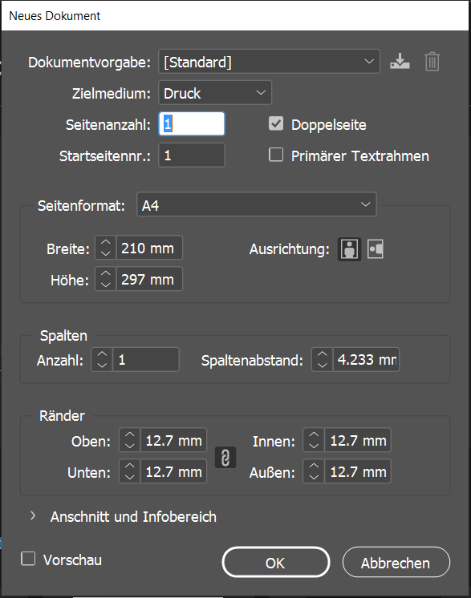Click the Spaltenabstand value field

pyautogui.click(x=366, y=360)
